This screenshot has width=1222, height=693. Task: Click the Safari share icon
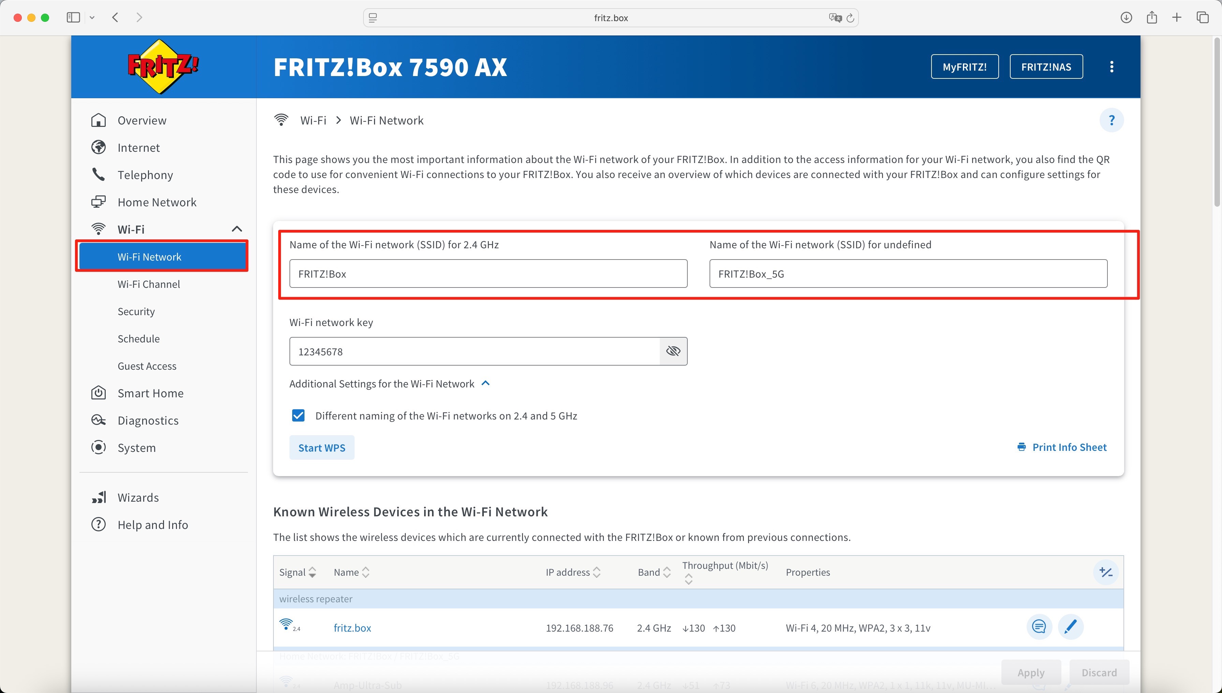click(1151, 18)
